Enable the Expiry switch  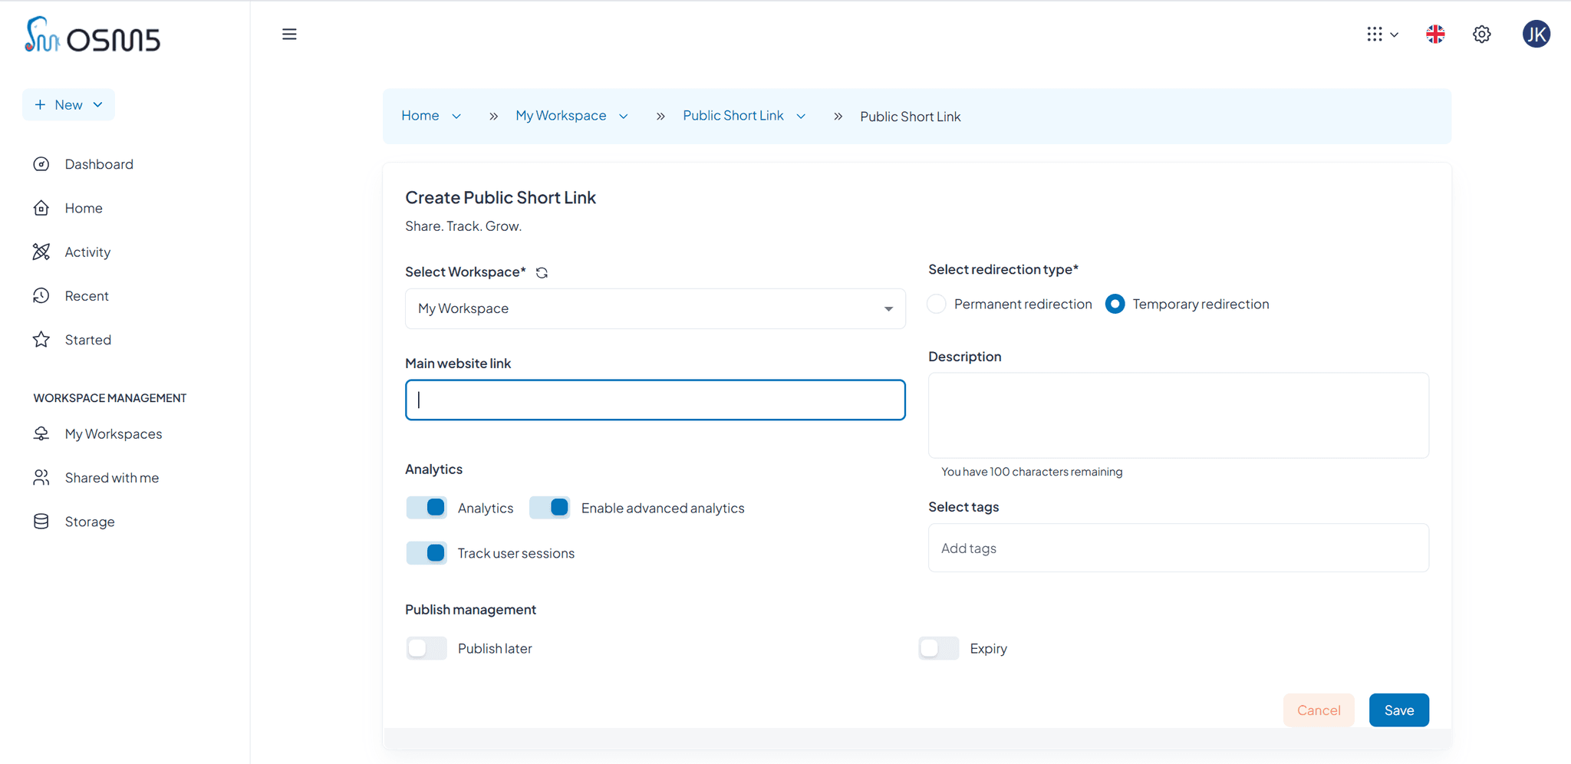(x=939, y=648)
